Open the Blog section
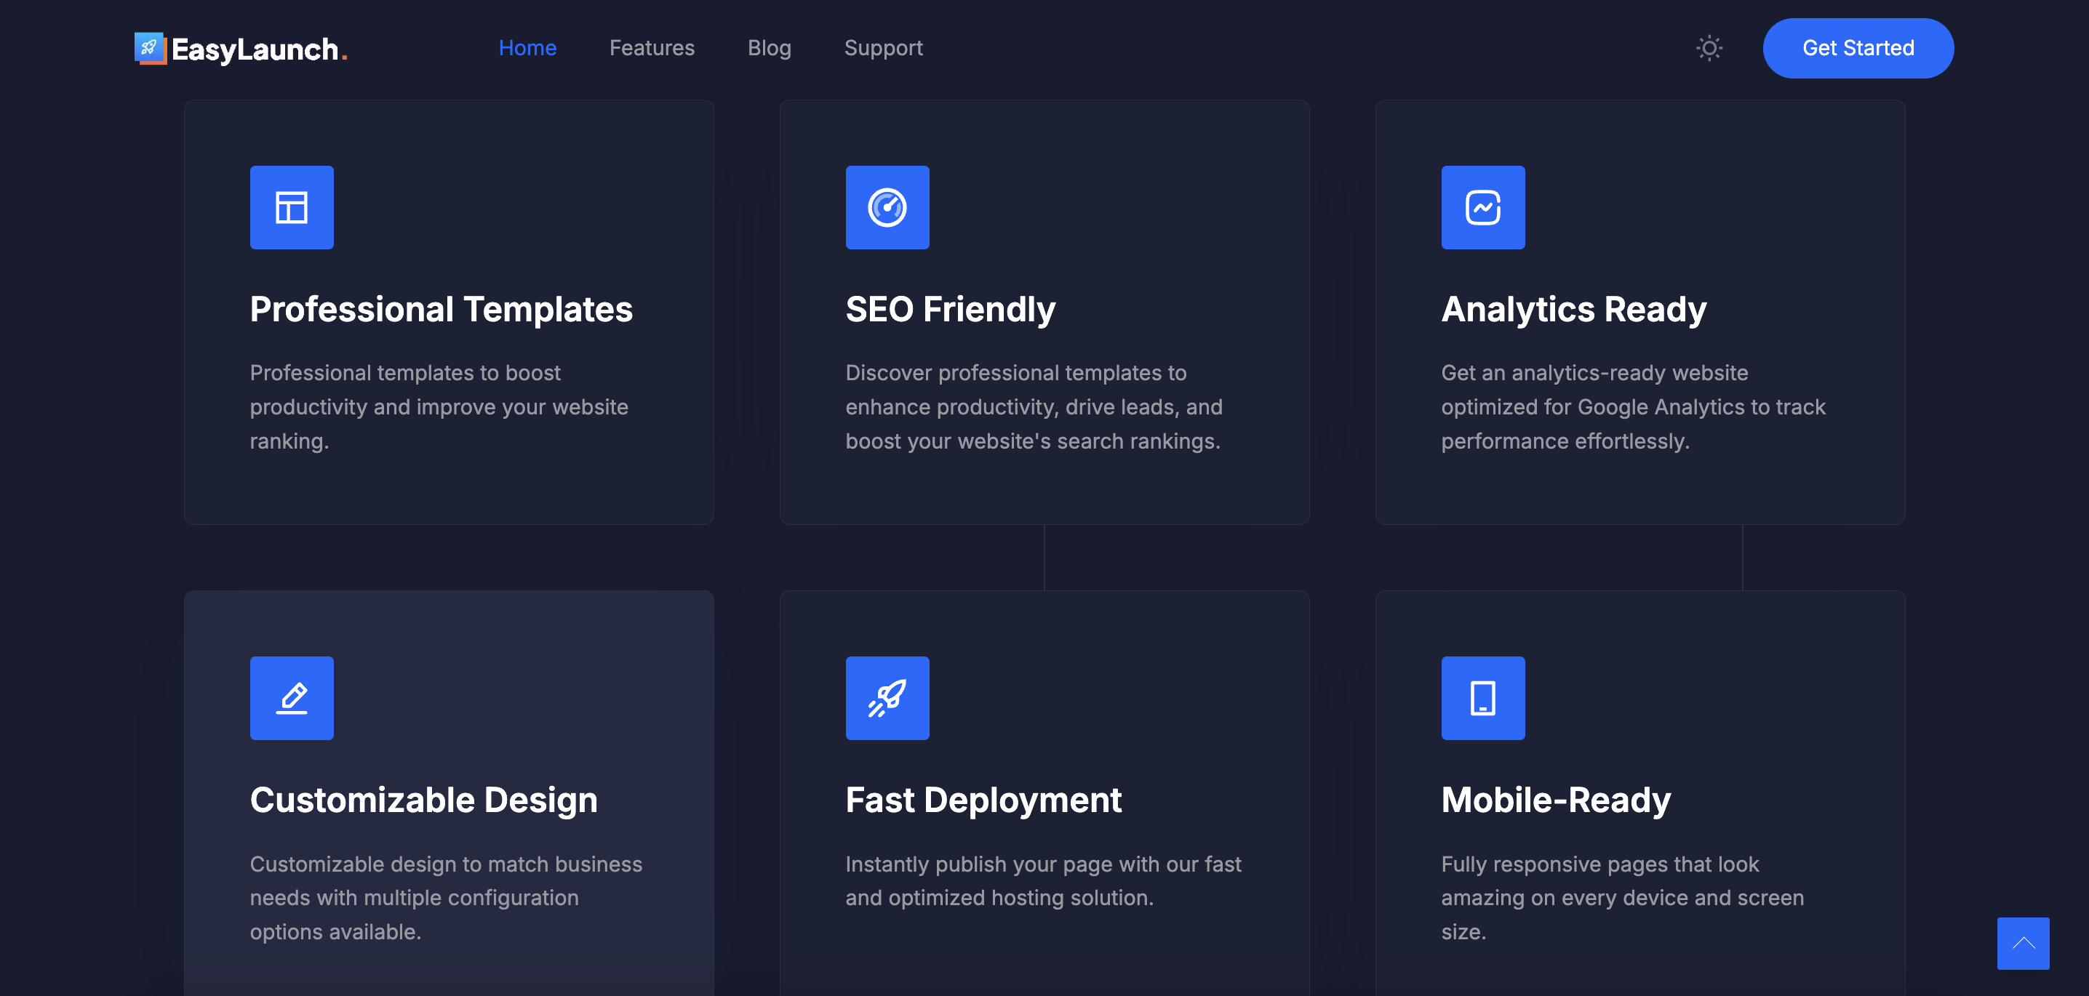This screenshot has width=2089, height=996. [x=769, y=48]
